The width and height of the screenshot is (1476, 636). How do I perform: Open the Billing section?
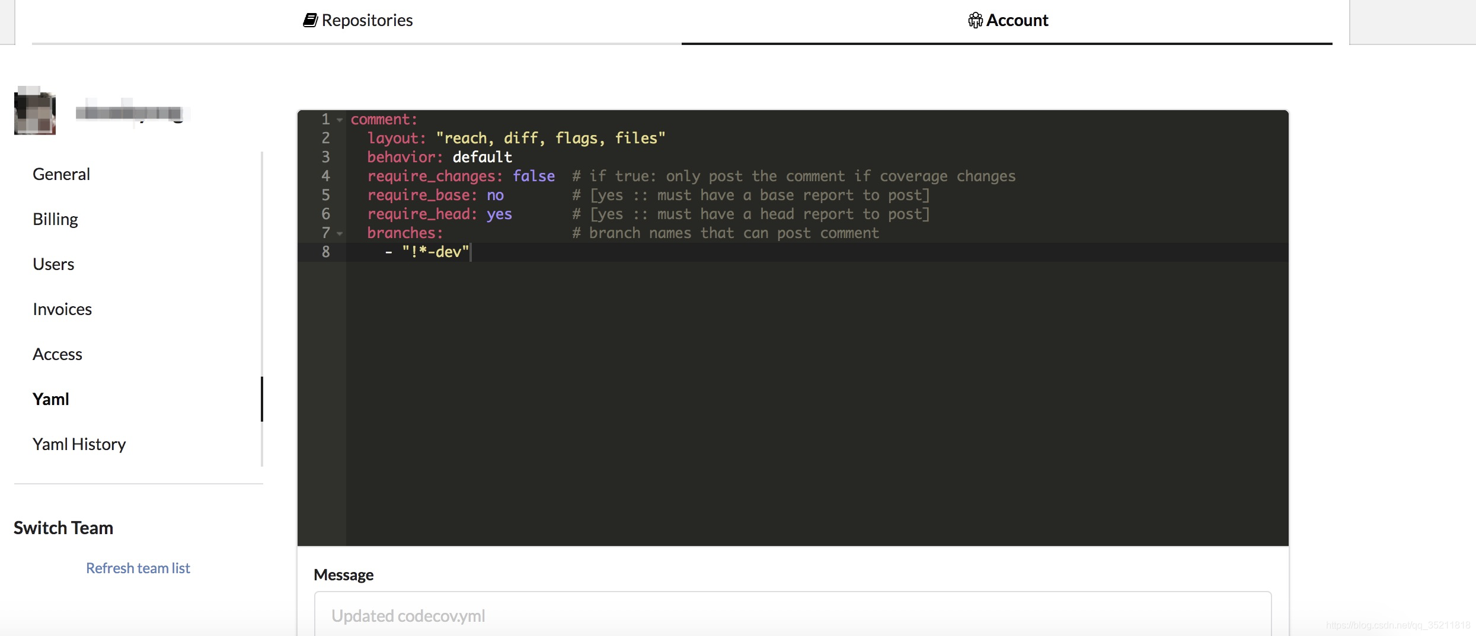click(55, 219)
